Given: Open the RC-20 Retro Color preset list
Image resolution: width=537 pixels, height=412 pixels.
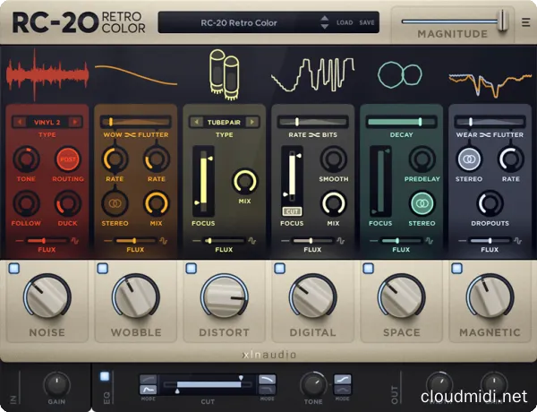Looking at the screenshot, I should [x=242, y=21].
